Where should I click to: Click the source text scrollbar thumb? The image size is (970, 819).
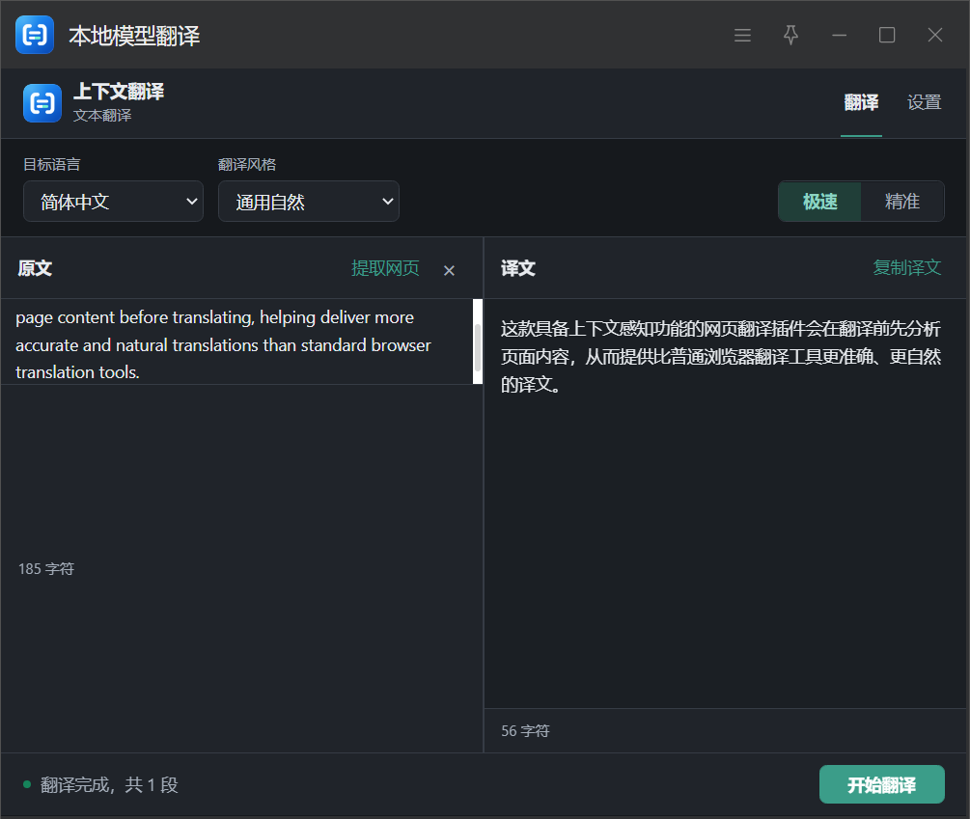click(478, 346)
